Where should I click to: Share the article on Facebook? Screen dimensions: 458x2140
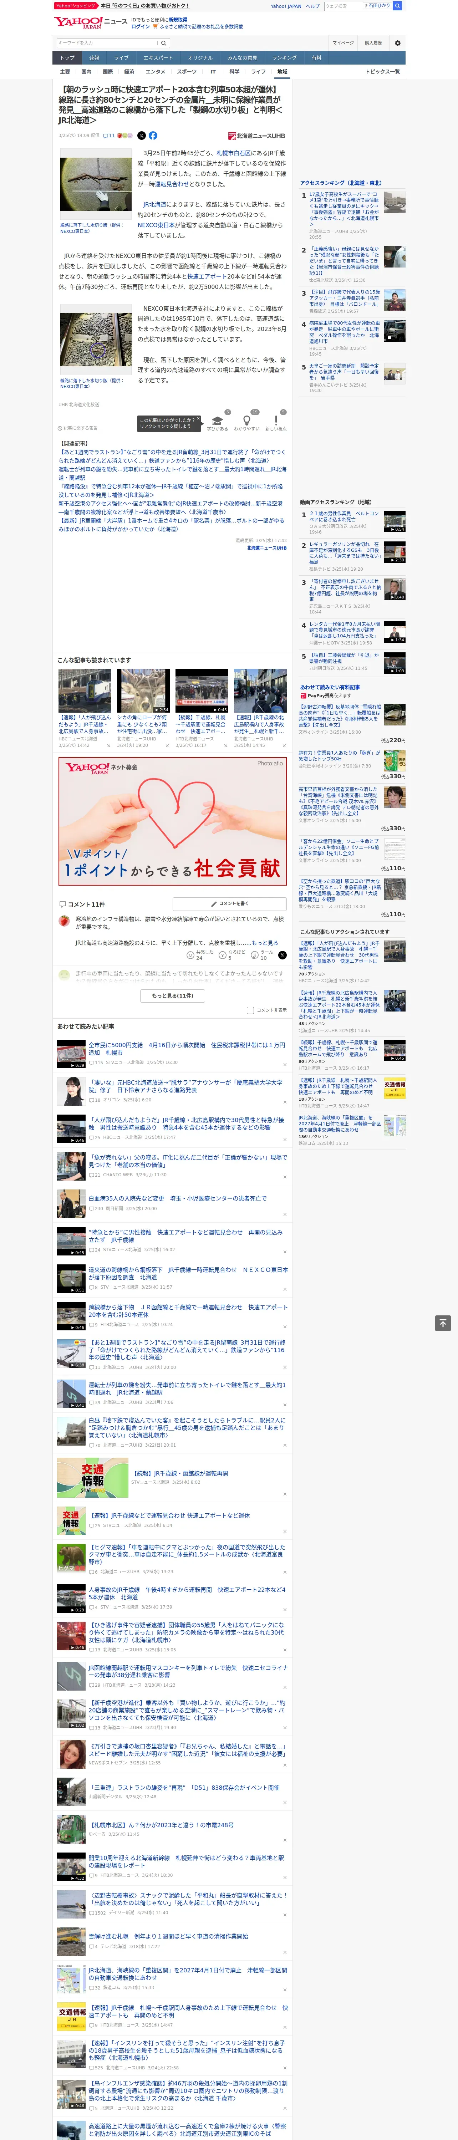coord(153,136)
